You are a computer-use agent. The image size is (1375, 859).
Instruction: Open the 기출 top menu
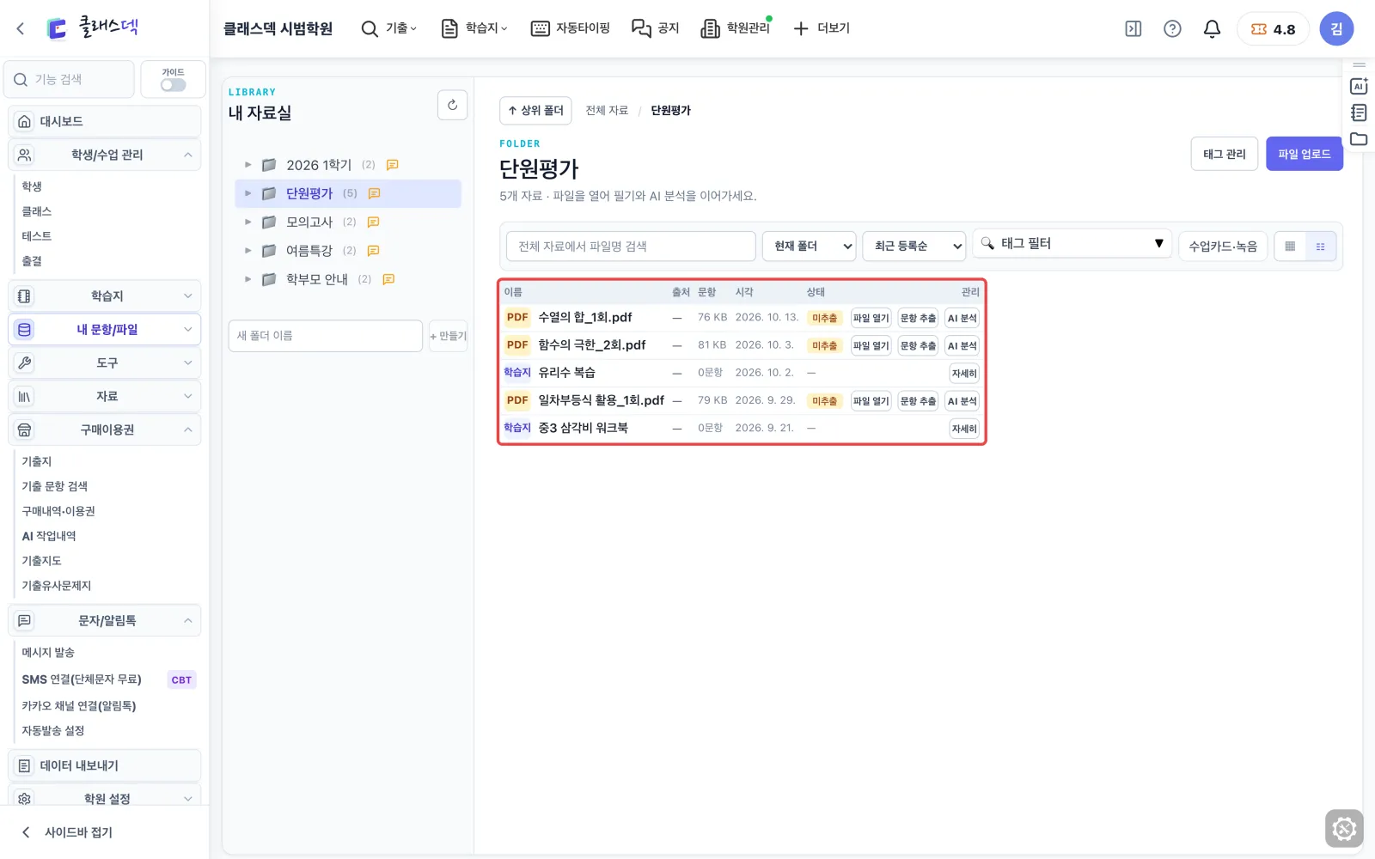389,29
